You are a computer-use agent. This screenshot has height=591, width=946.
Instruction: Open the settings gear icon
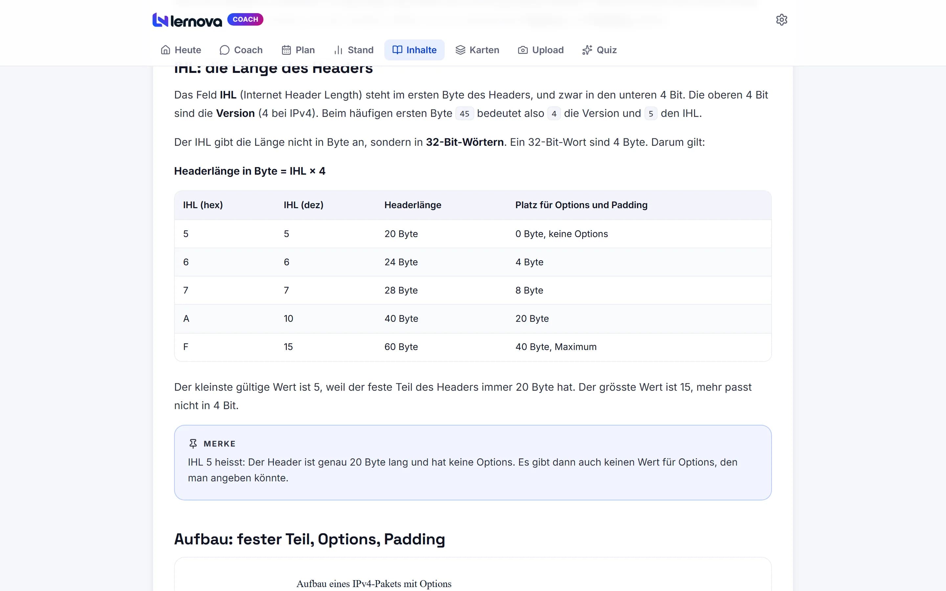(781, 20)
